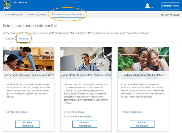The height and width of the screenshot is (133, 182).
Task: Click Accédez maintenant on the Bon médicament card
Action: pos(85,124)
